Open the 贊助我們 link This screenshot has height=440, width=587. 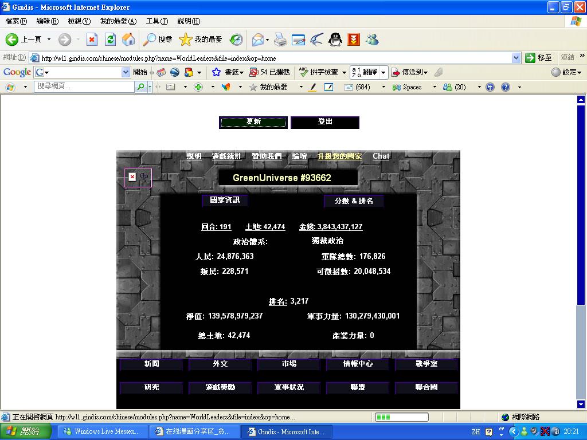point(267,156)
